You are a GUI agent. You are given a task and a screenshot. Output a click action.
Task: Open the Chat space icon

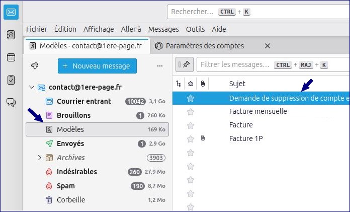(11, 102)
